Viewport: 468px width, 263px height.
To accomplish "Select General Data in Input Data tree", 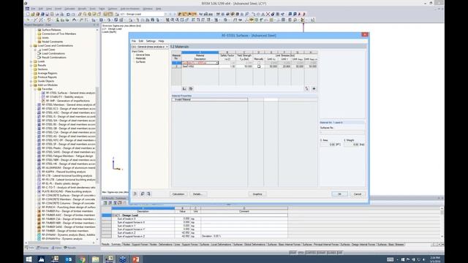I will (143, 55).
